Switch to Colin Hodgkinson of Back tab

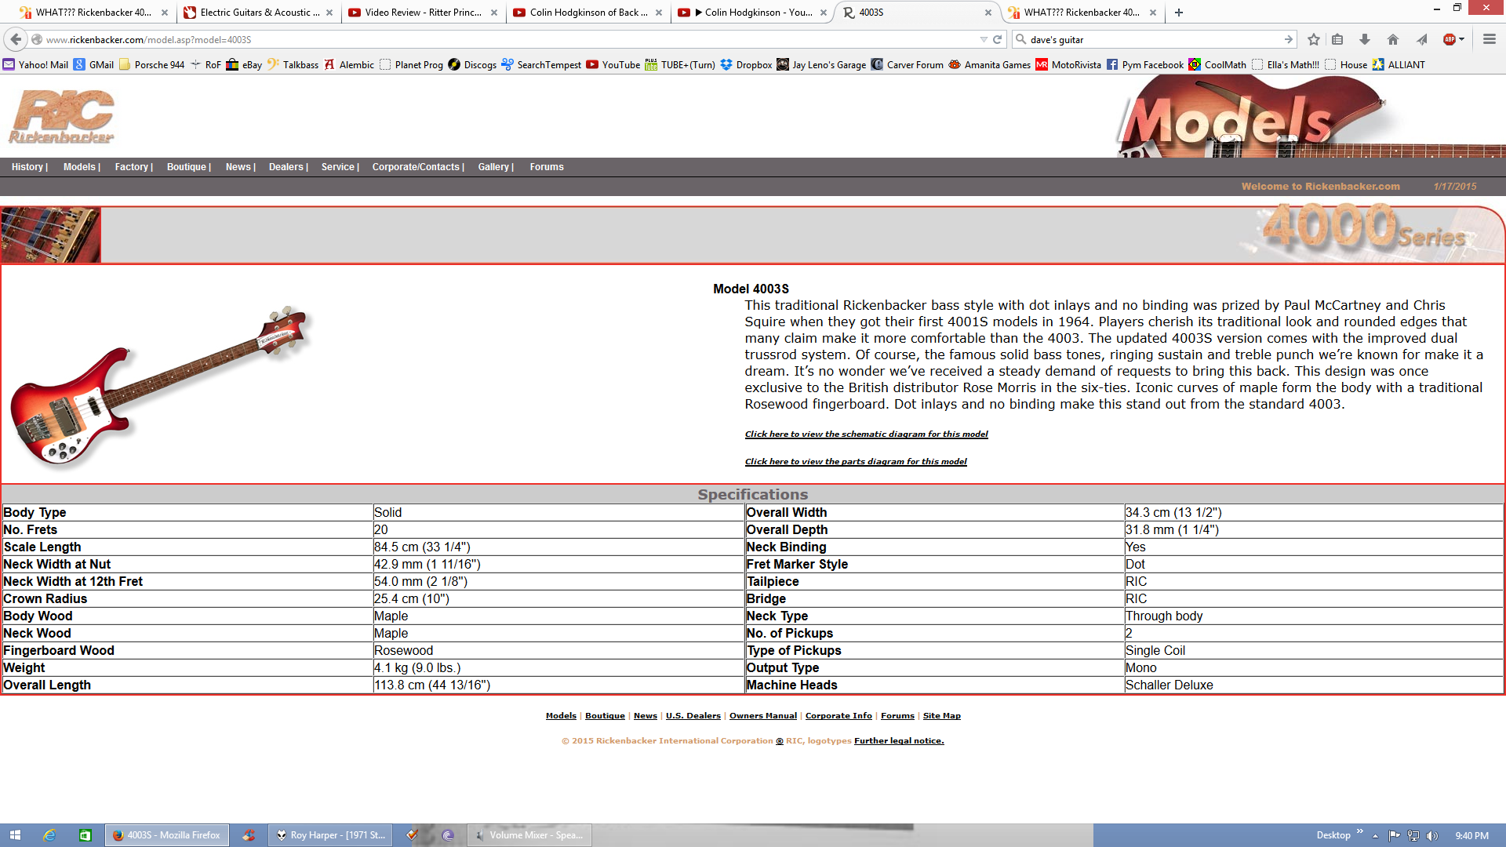(587, 13)
